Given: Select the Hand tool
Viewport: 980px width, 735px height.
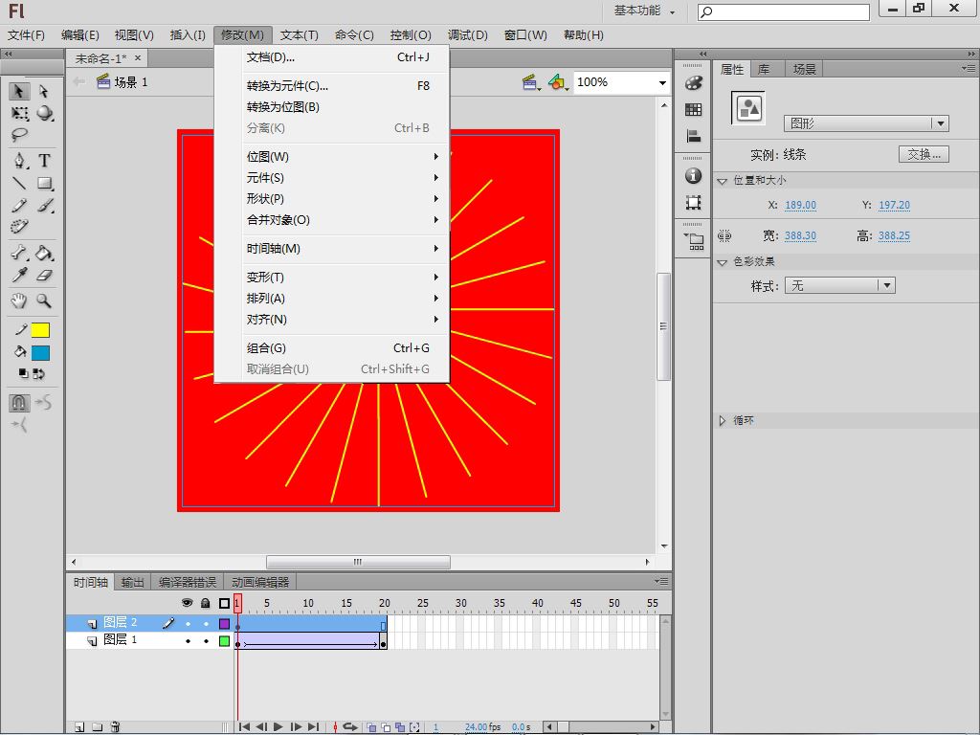Looking at the screenshot, I should click(19, 301).
